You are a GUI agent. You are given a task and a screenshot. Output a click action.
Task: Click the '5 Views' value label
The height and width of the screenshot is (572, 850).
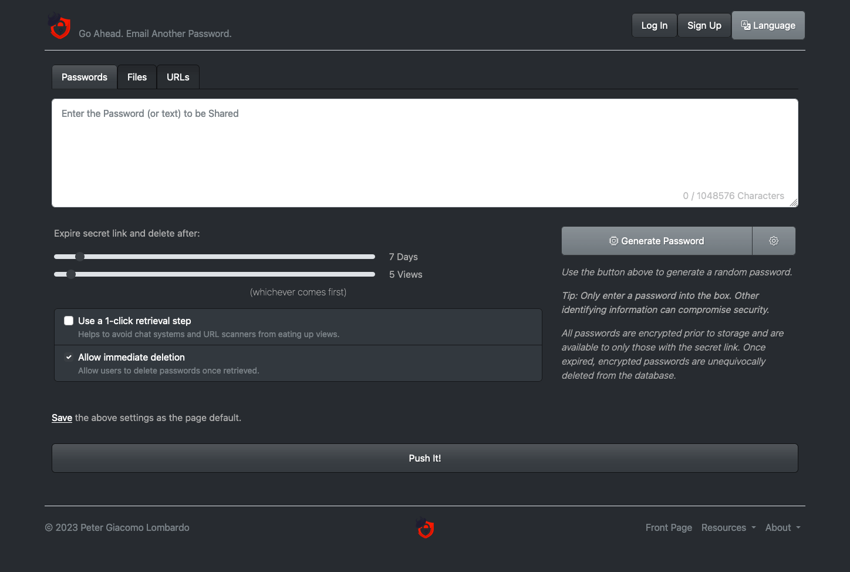click(406, 274)
